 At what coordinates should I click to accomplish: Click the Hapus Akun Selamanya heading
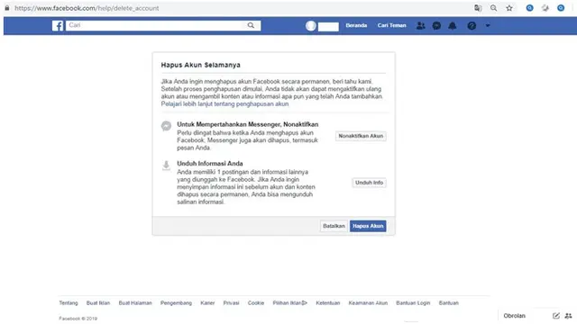(200, 65)
